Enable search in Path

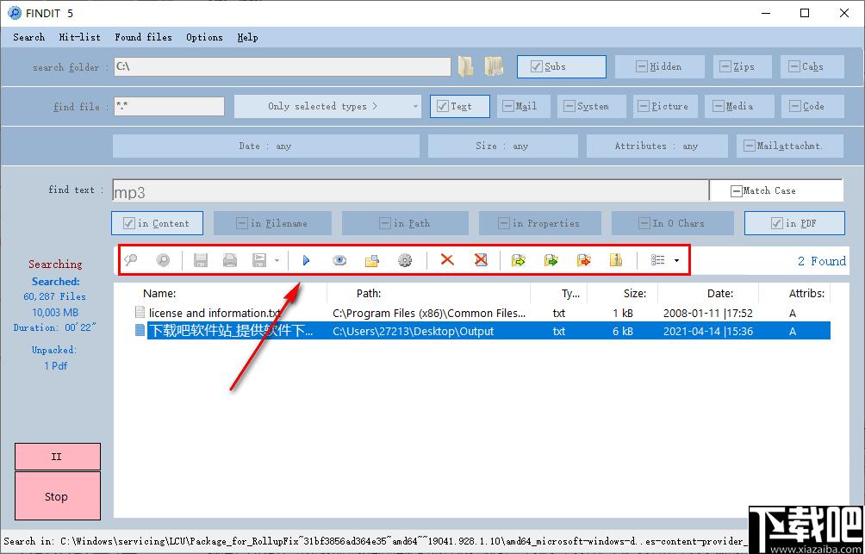click(x=405, y=223)
